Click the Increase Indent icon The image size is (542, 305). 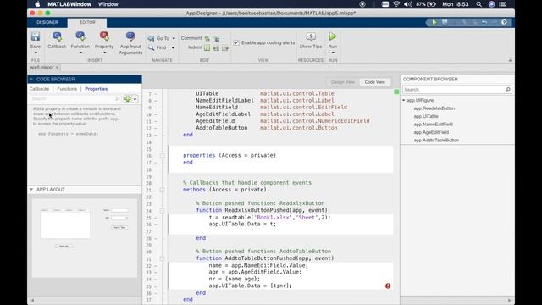[216, 48]
